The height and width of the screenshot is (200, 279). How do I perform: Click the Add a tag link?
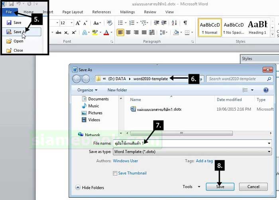(204, 161)
